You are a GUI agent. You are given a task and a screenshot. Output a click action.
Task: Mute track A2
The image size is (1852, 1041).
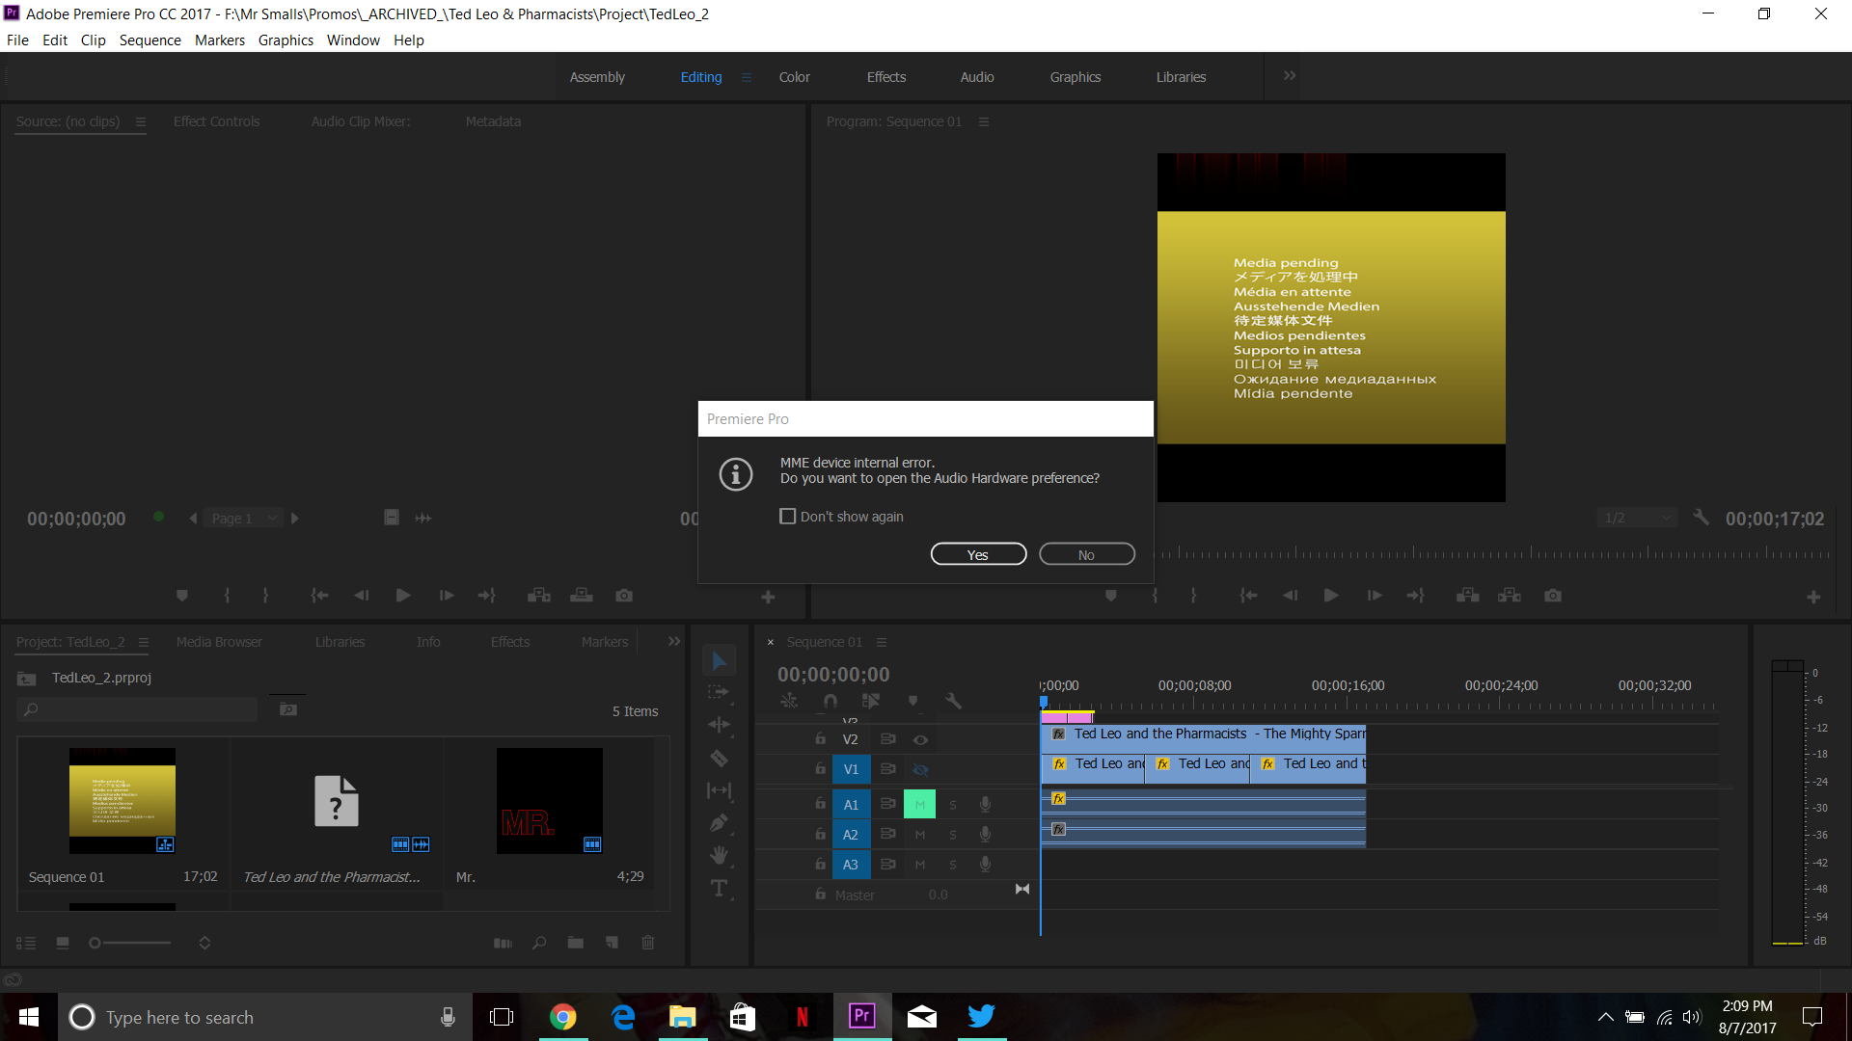920,835
